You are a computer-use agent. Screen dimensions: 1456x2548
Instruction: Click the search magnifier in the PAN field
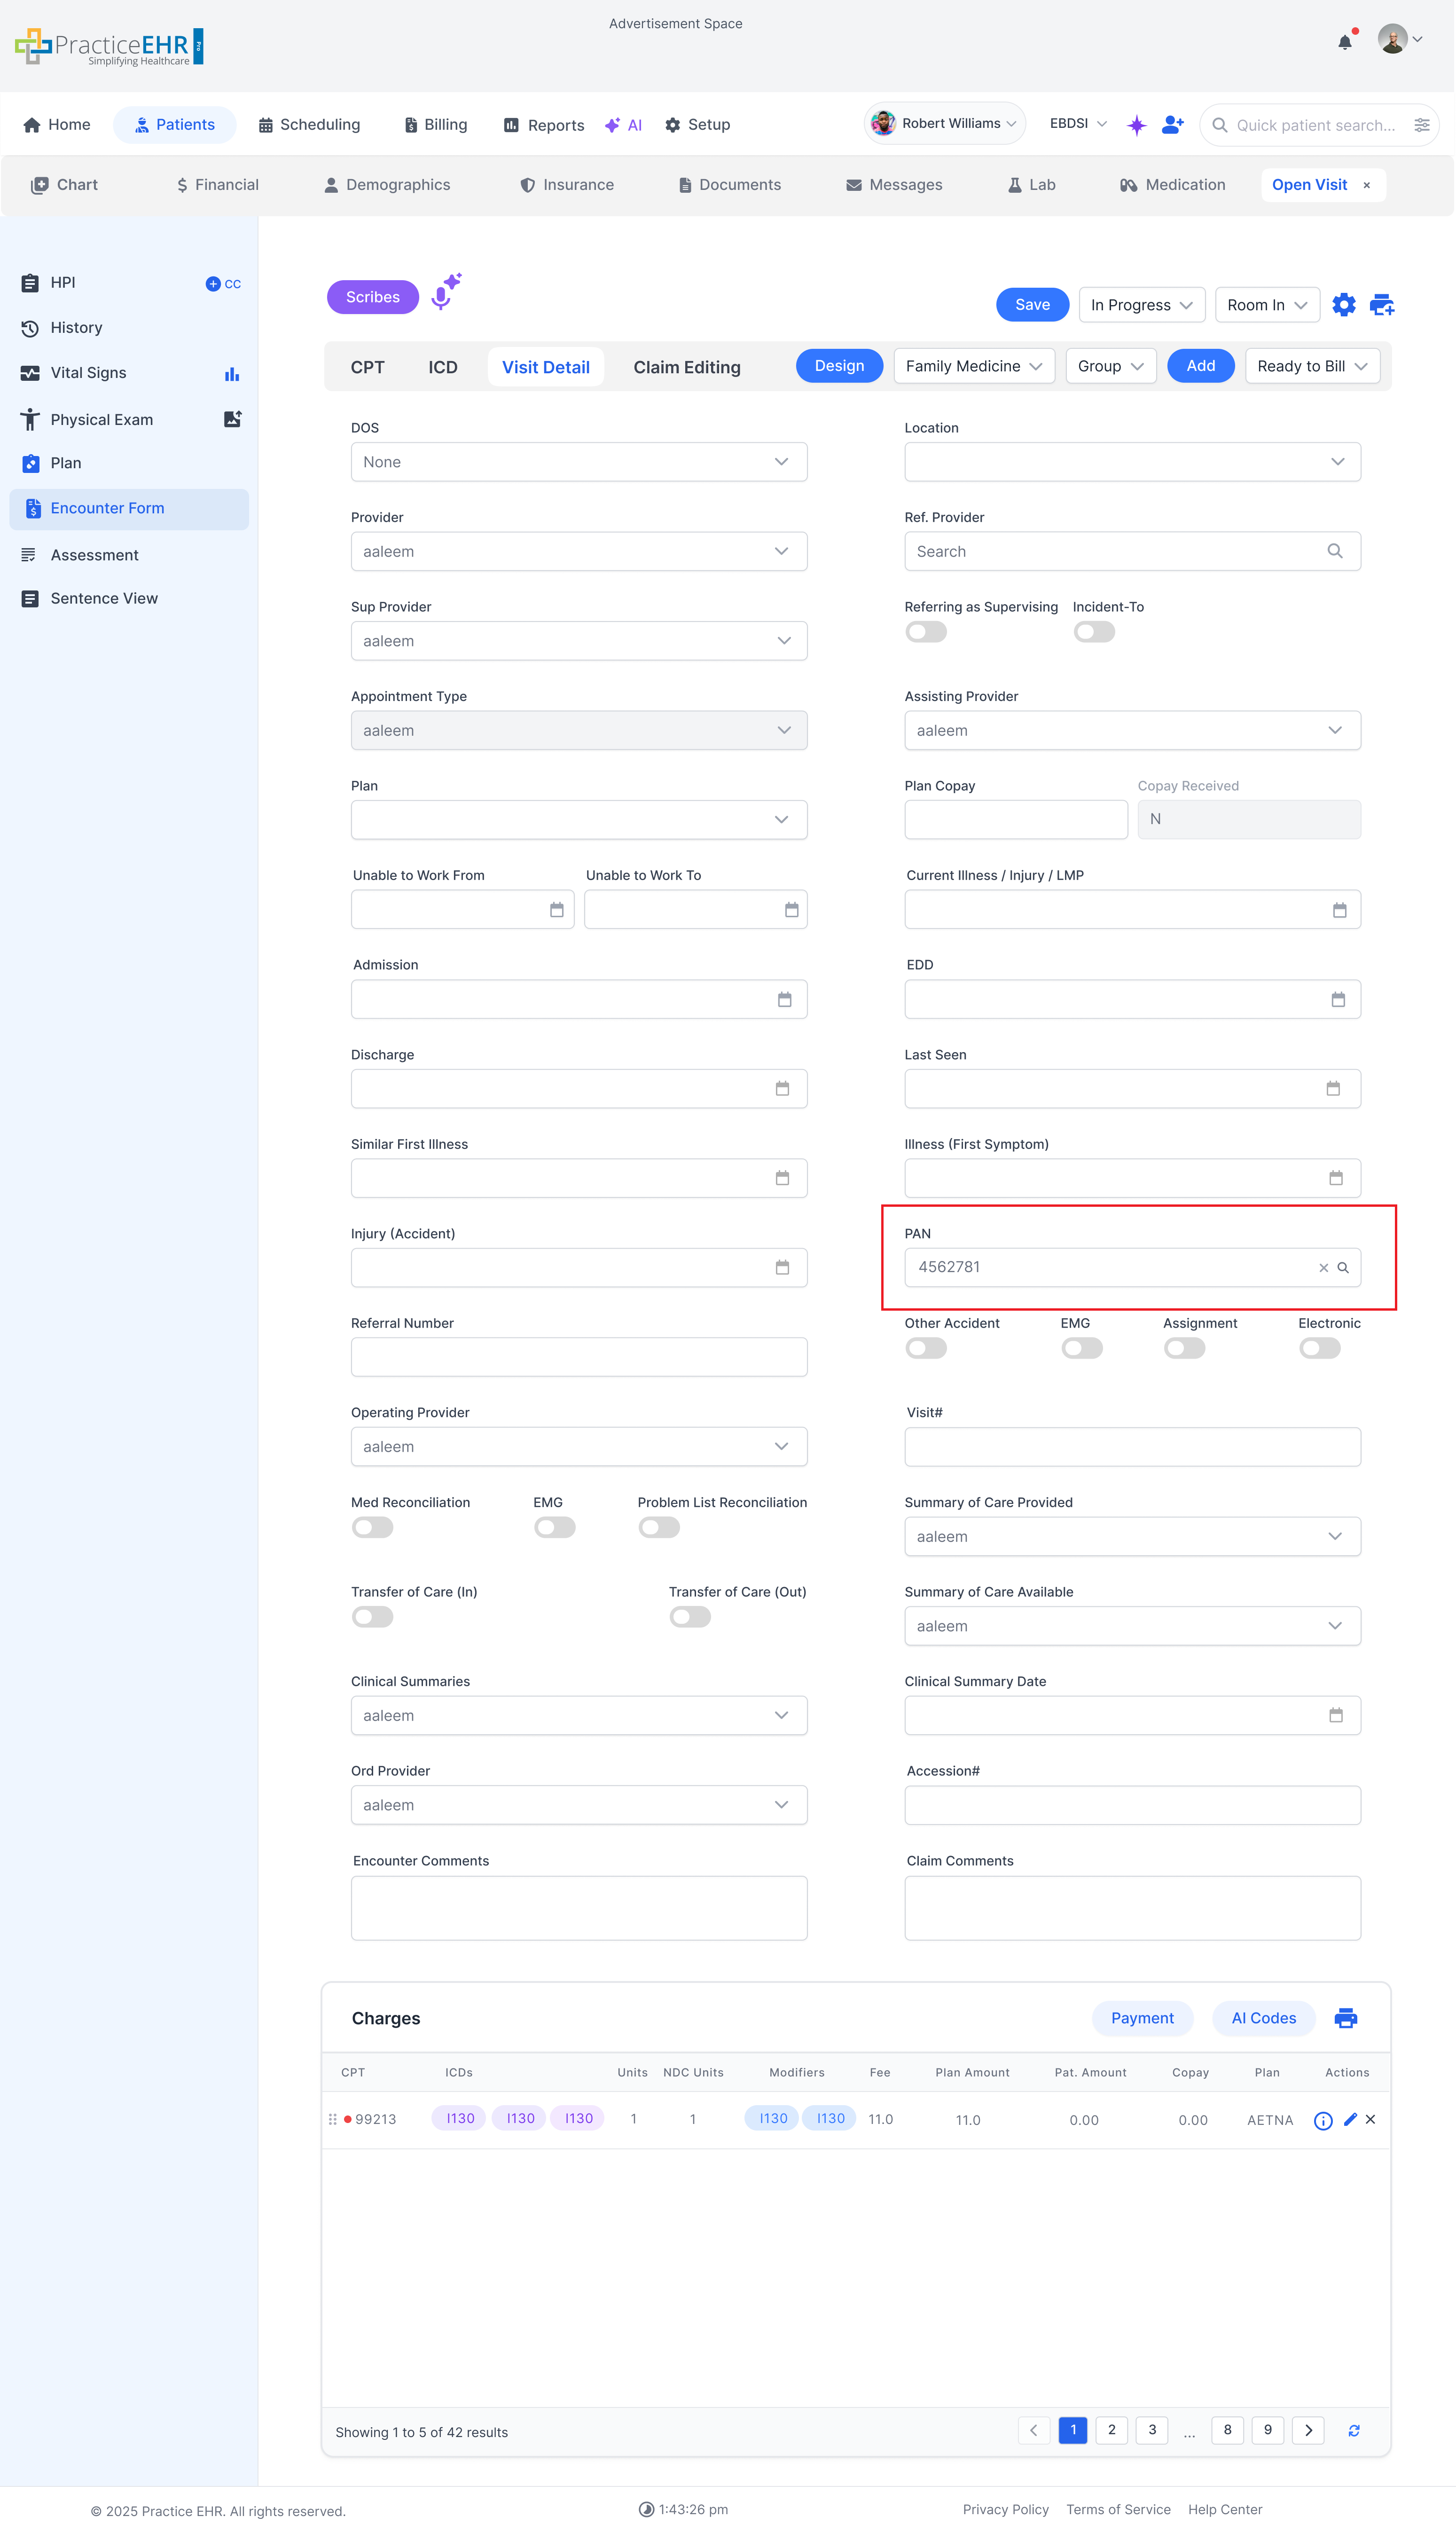[x=1343, y=1267]
